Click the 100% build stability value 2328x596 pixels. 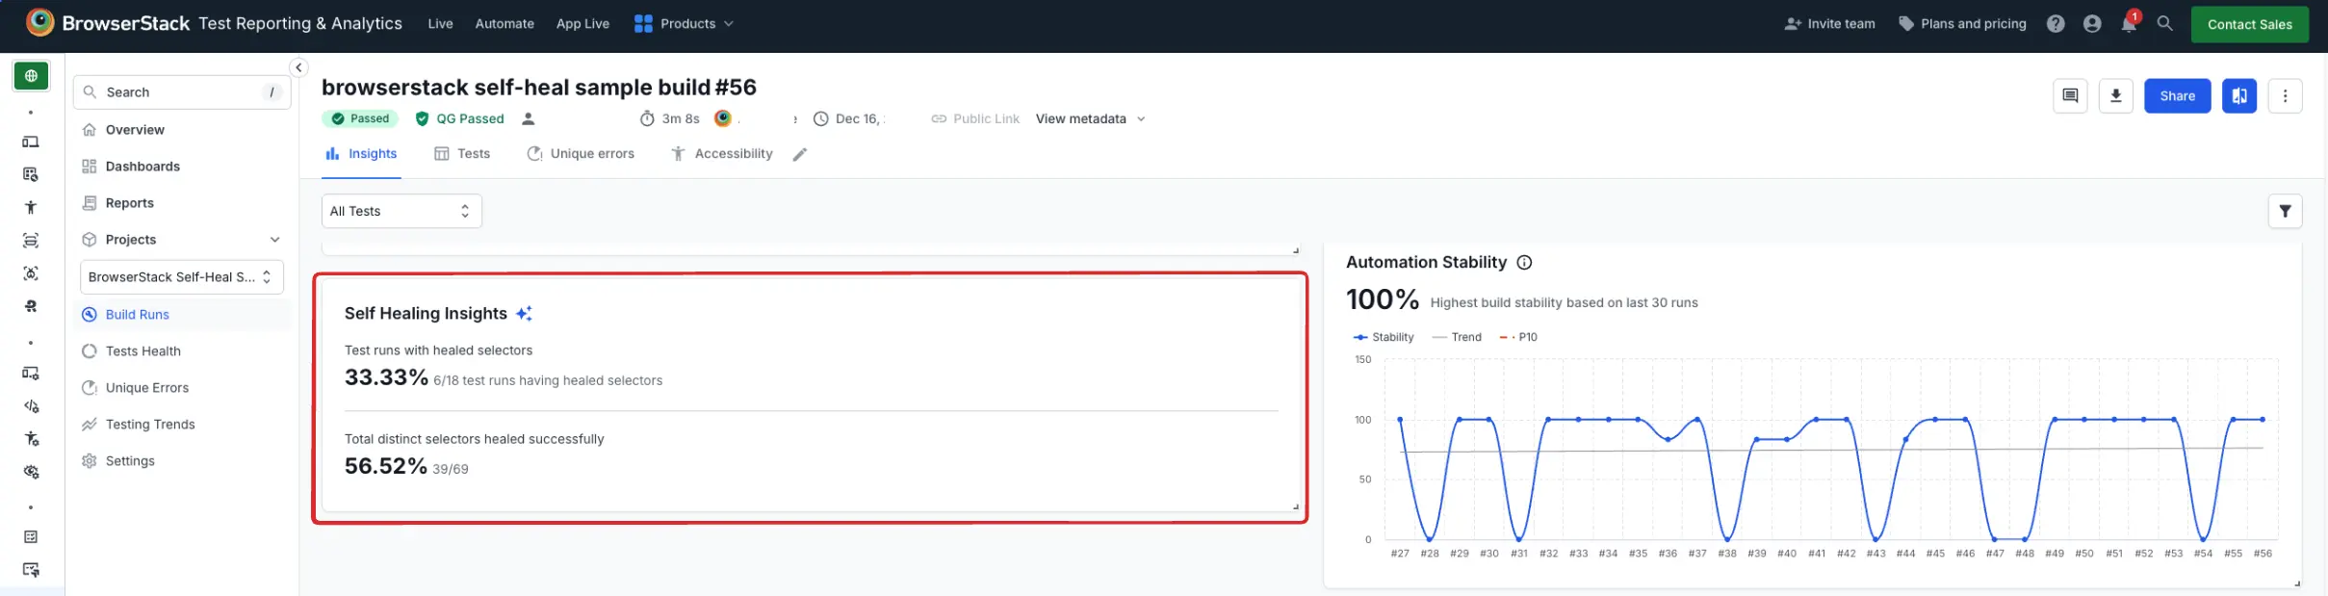point(1383,299)
